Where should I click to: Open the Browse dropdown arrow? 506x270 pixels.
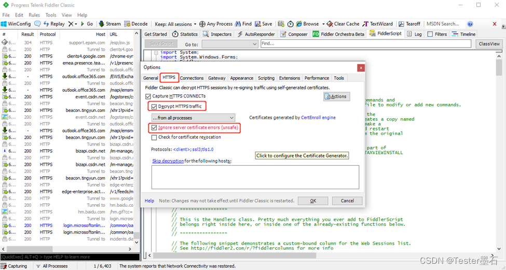[x=322, y=24]
